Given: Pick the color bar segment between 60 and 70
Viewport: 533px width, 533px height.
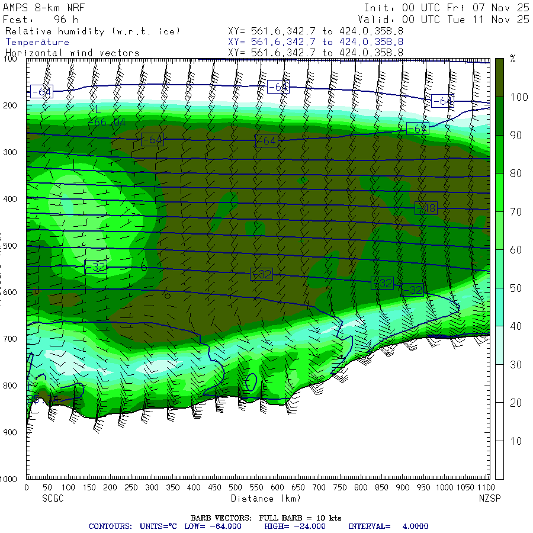Looking at the screenshot, I should click(x=499, y=230).
